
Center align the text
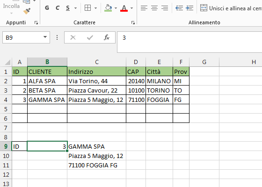pyautogui.click(x=154, y=8)
